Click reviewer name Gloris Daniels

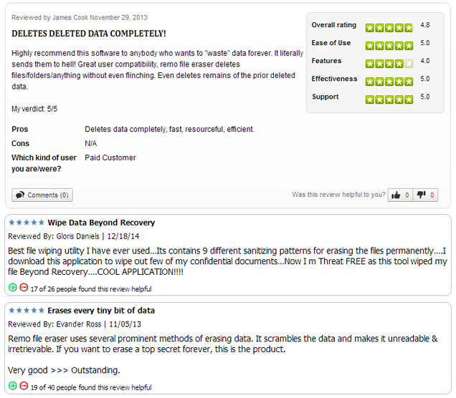(78, 236)
